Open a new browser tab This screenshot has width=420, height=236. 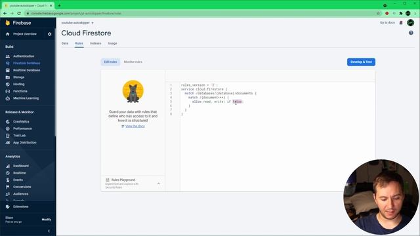(59, 5)
